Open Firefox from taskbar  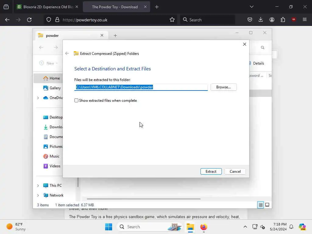click(204, 227)
